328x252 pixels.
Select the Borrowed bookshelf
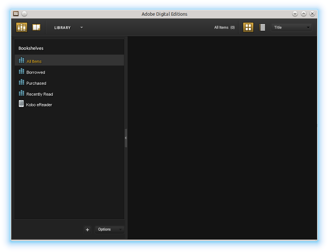tap(36, 72)
